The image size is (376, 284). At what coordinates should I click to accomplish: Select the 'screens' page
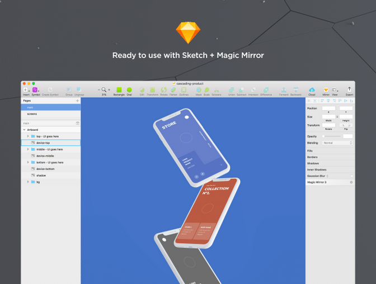tap(32, 113)
